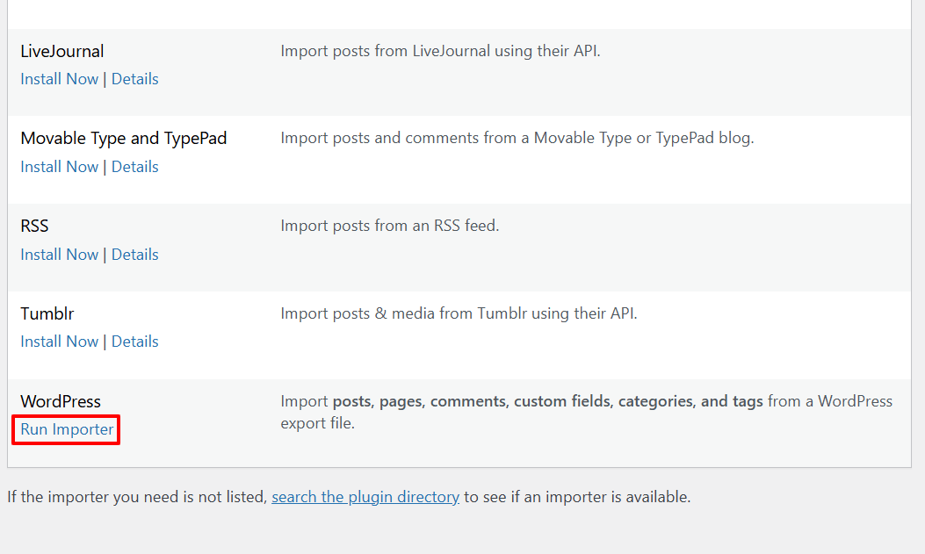Click Install Now under RSS
This screenshot has height=554, width=925.
point(59,255)
